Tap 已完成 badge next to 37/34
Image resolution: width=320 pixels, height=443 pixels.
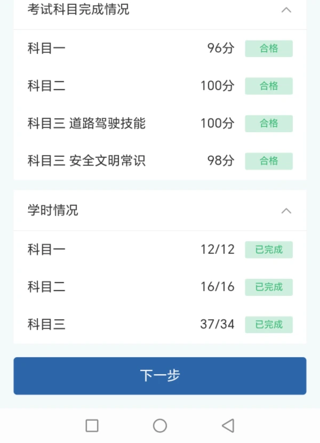point(269,324)
